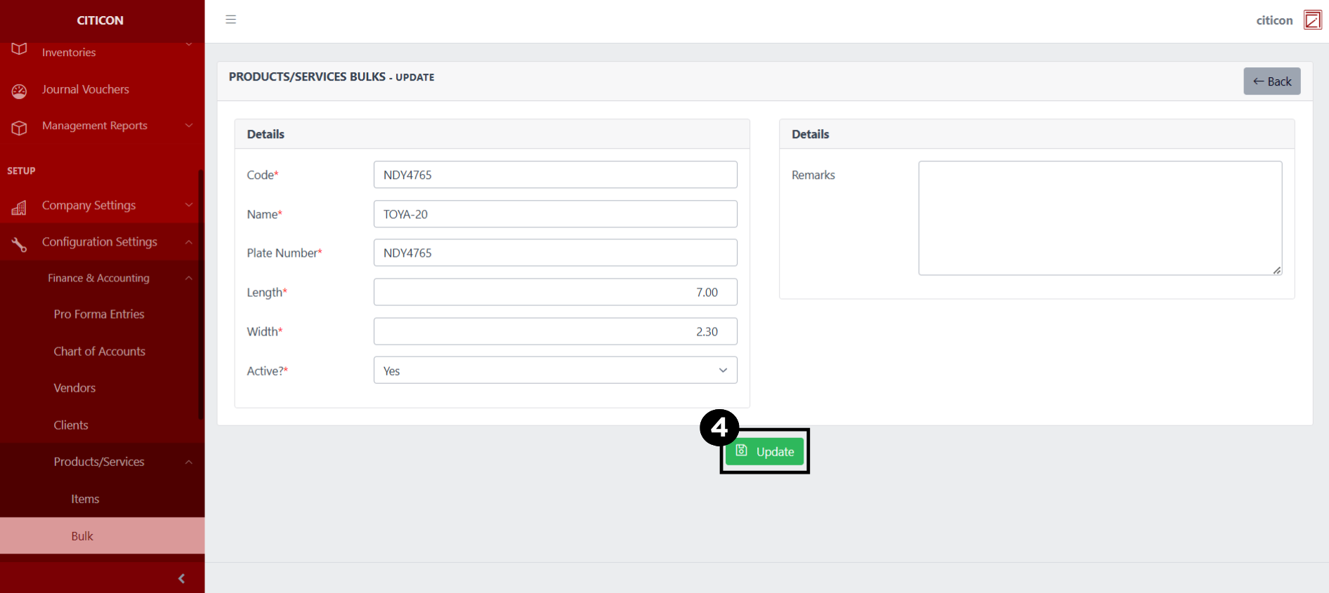Open Clients page
Screen dimensions: 1329x593
[71, 425]
